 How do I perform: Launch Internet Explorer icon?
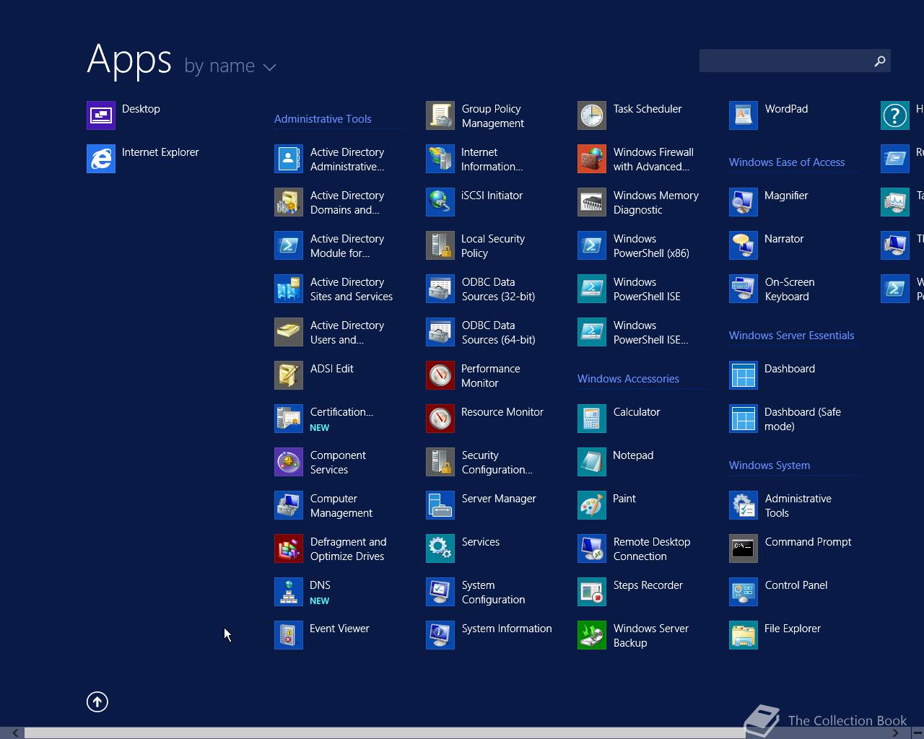101,159
